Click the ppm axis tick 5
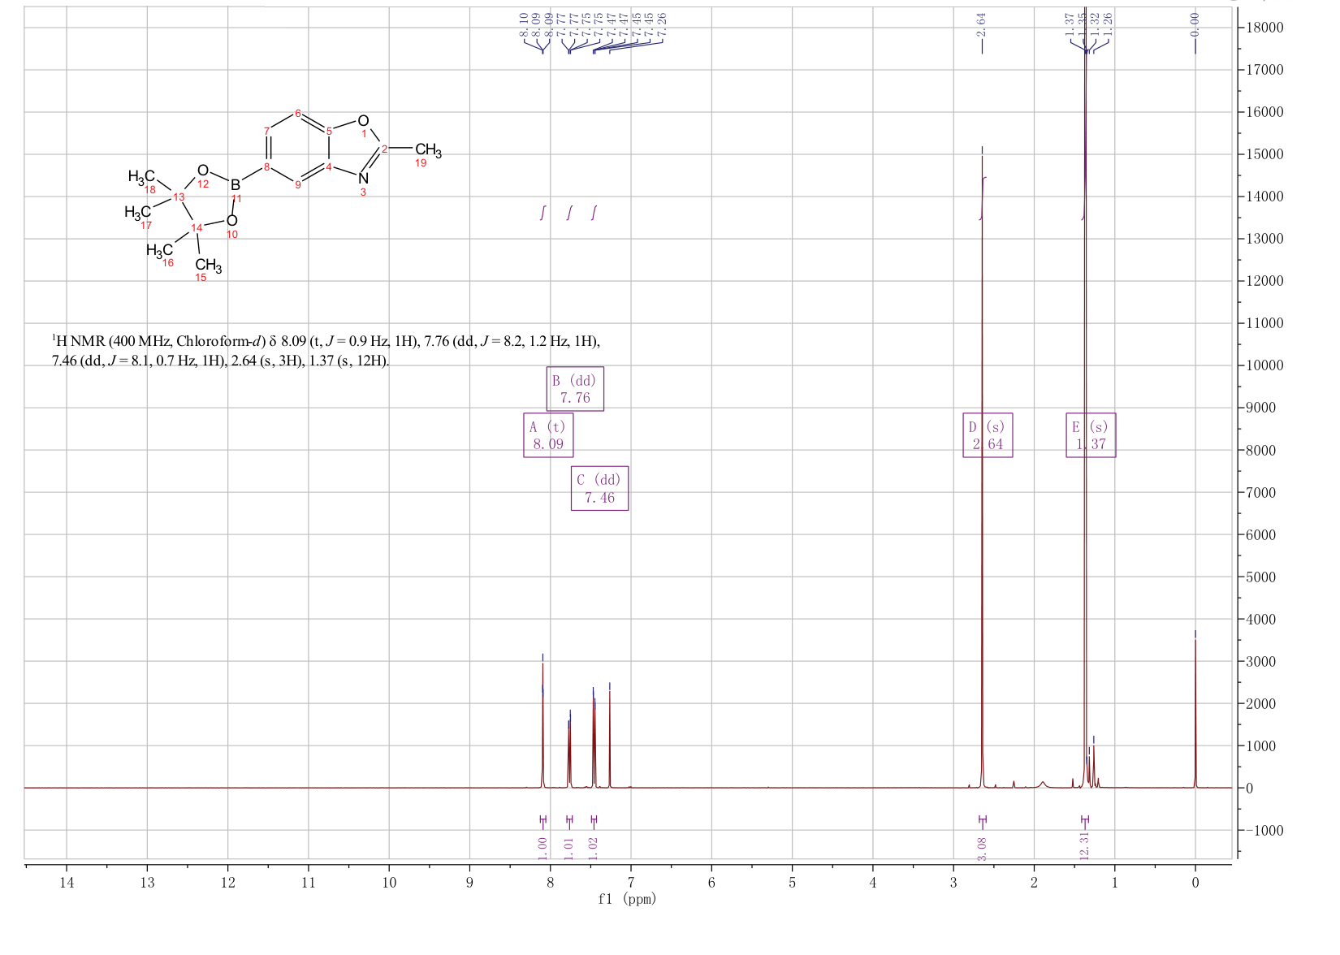Image resolution: width=1340 pixels, height=955 pixels. click(x=792, y=883)
